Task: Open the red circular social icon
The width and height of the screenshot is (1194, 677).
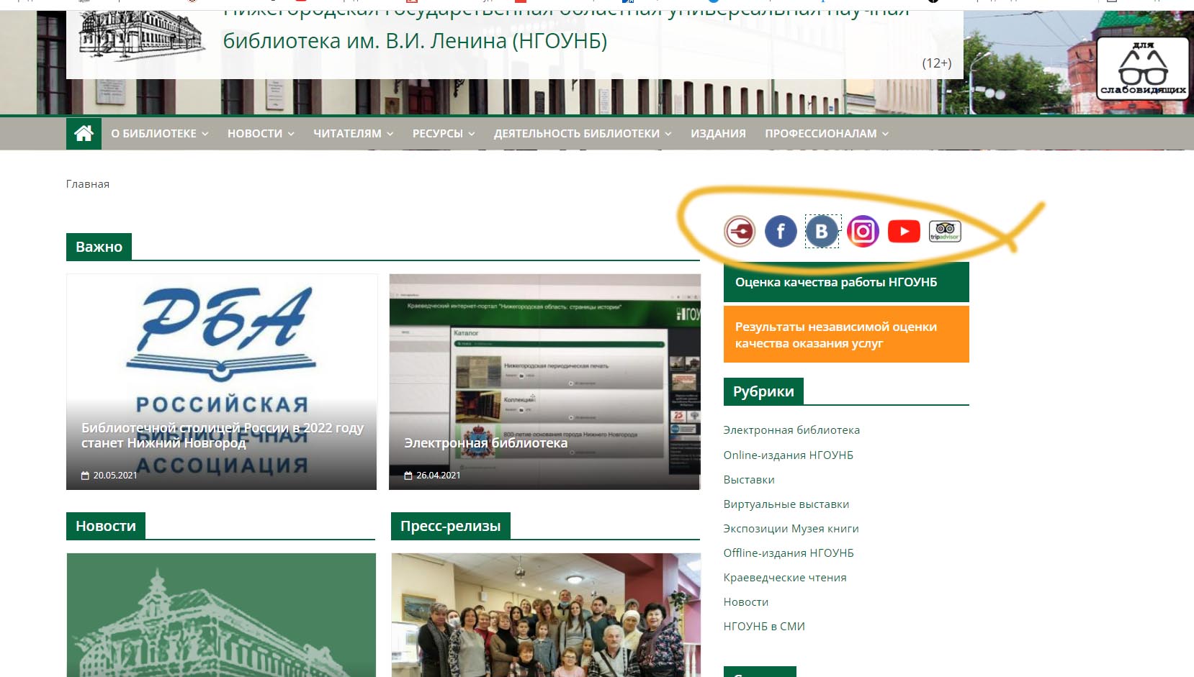Action: coord(740,232)
